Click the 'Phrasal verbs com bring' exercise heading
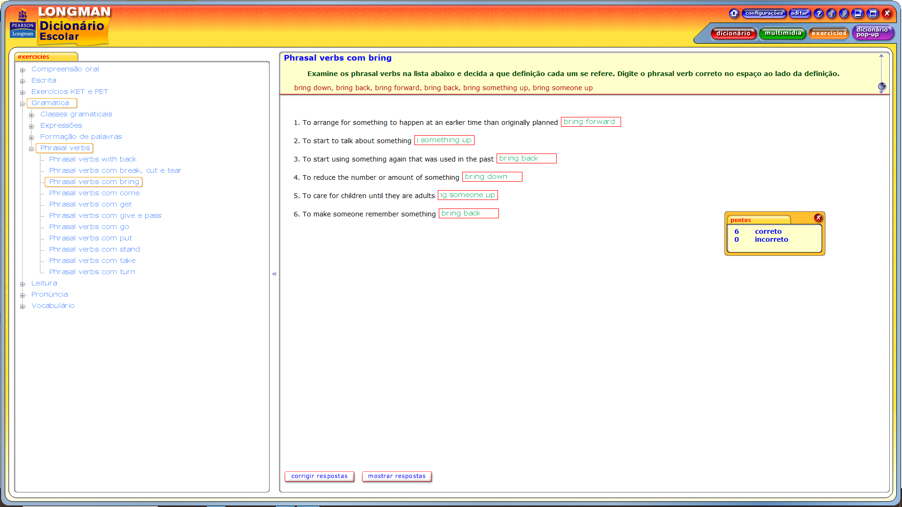 338,58
